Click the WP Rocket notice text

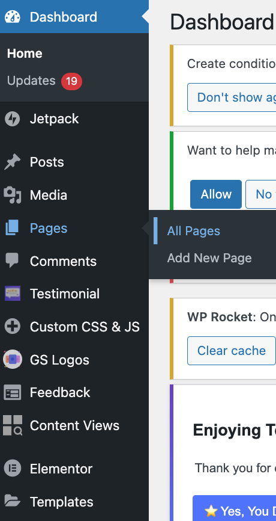tap(231, 317)
